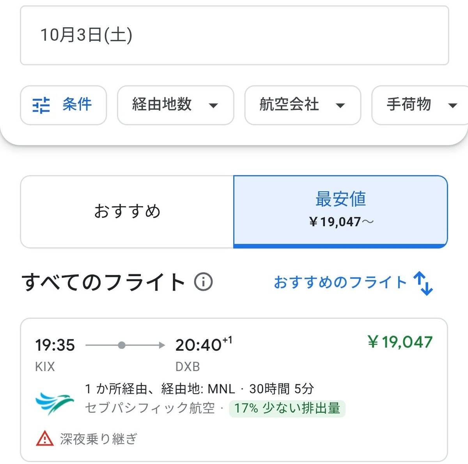Viewport: 468px width, 464px height.
Task: Click the 20:40 arrival time
Action: pos(198,345)
